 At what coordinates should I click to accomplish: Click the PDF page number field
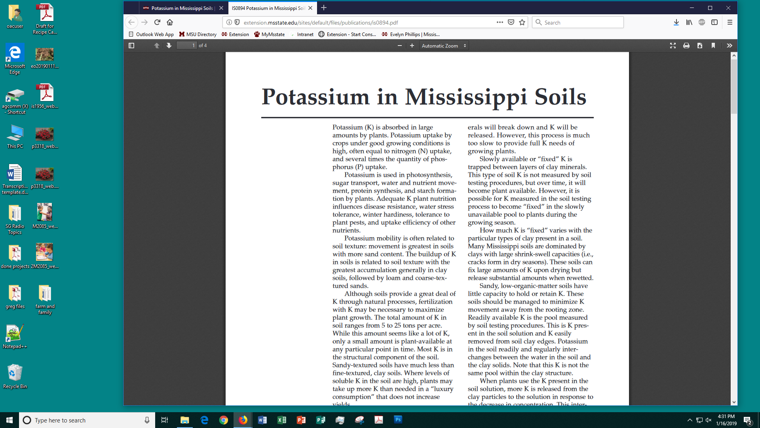(x=186, y=46)
